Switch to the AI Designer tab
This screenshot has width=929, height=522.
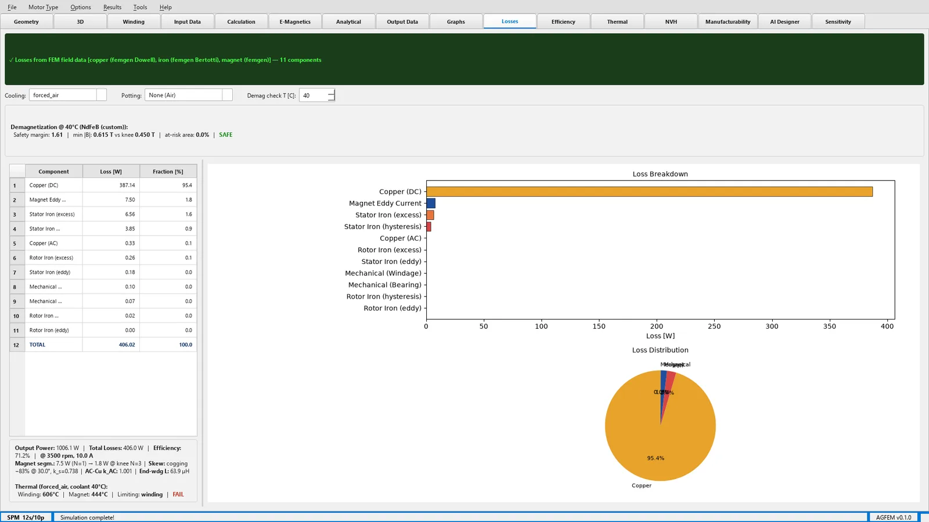[x=784, y=21]
